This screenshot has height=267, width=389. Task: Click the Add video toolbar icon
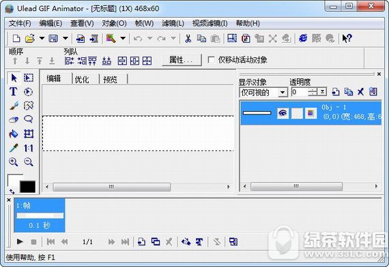pyautogui.click(x=94, y=39)
